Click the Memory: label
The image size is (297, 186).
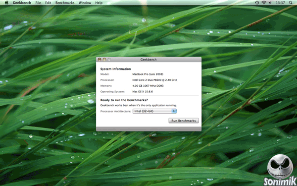click(106, 86)
